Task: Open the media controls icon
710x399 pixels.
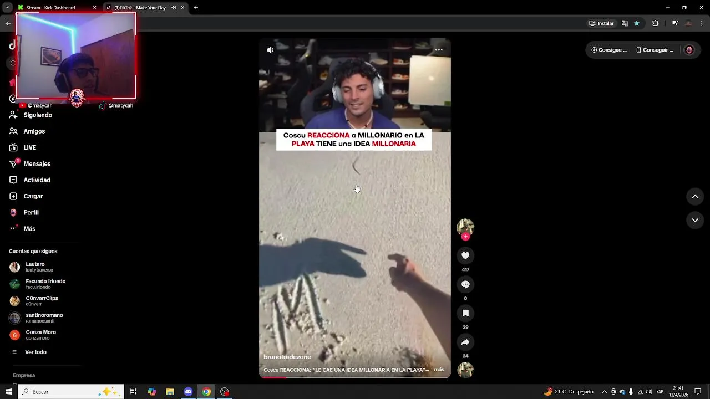Action: click(675, 23)
